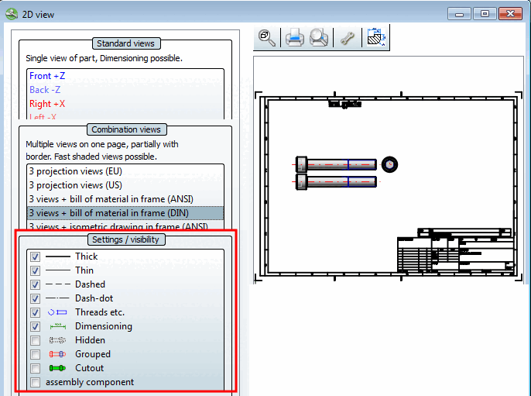Click the Dashed line sample icon
The width and height of the screenshot is (531, 396).
click(57, 284)
